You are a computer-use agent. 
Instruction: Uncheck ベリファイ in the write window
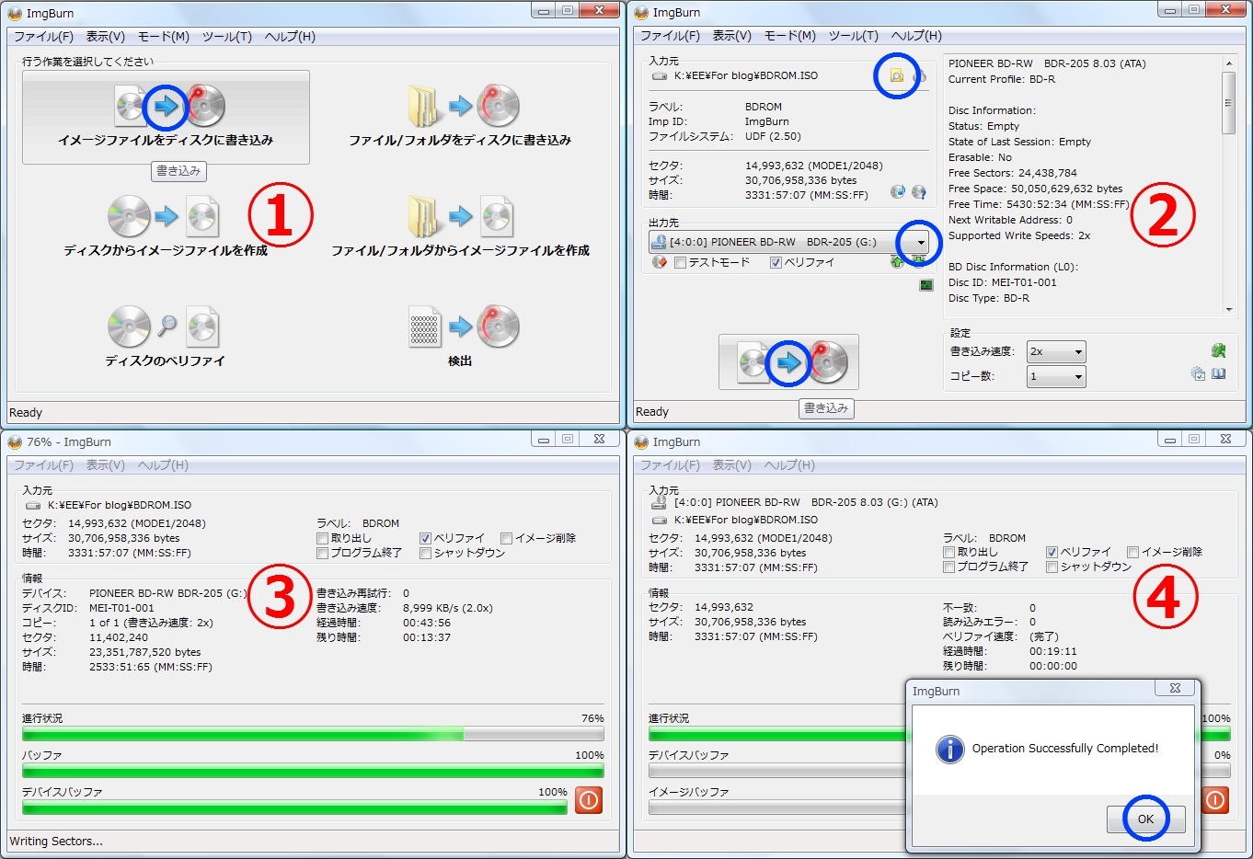(776, 263)
